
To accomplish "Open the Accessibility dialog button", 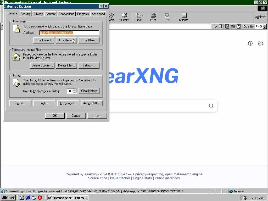I will (x=92, y=103).
